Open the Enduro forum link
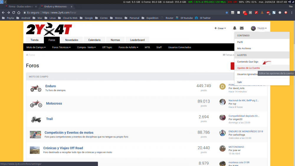 click(51, 86)
